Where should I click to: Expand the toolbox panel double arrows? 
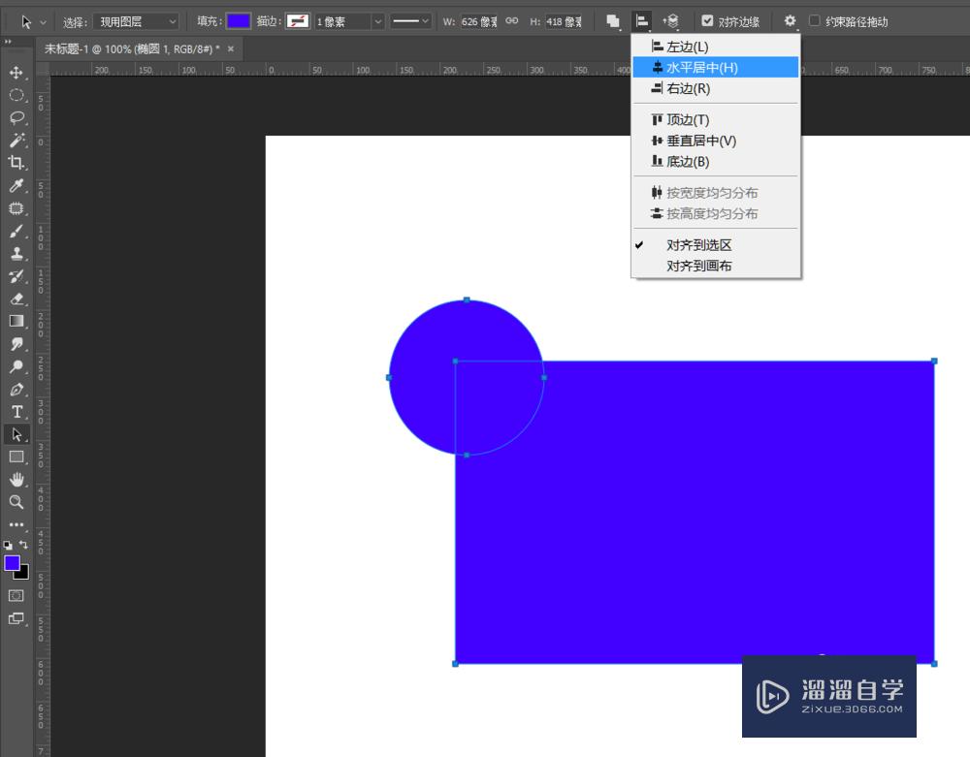[8, 42]
